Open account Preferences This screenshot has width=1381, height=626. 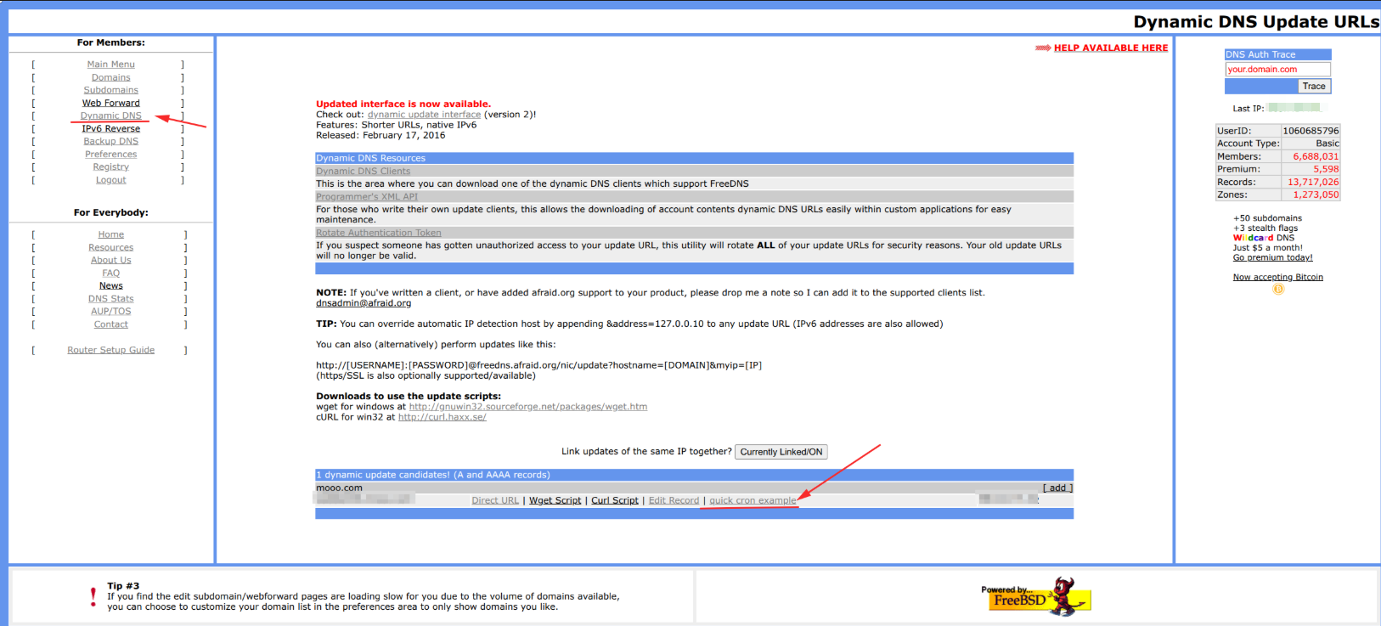point(111,155)
